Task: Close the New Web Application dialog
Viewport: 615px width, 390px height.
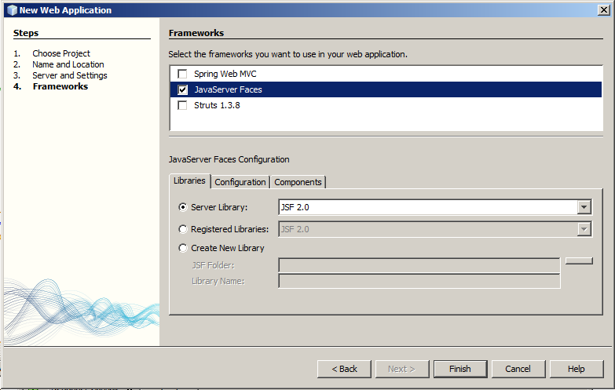Action: click(x=602, y=10)
